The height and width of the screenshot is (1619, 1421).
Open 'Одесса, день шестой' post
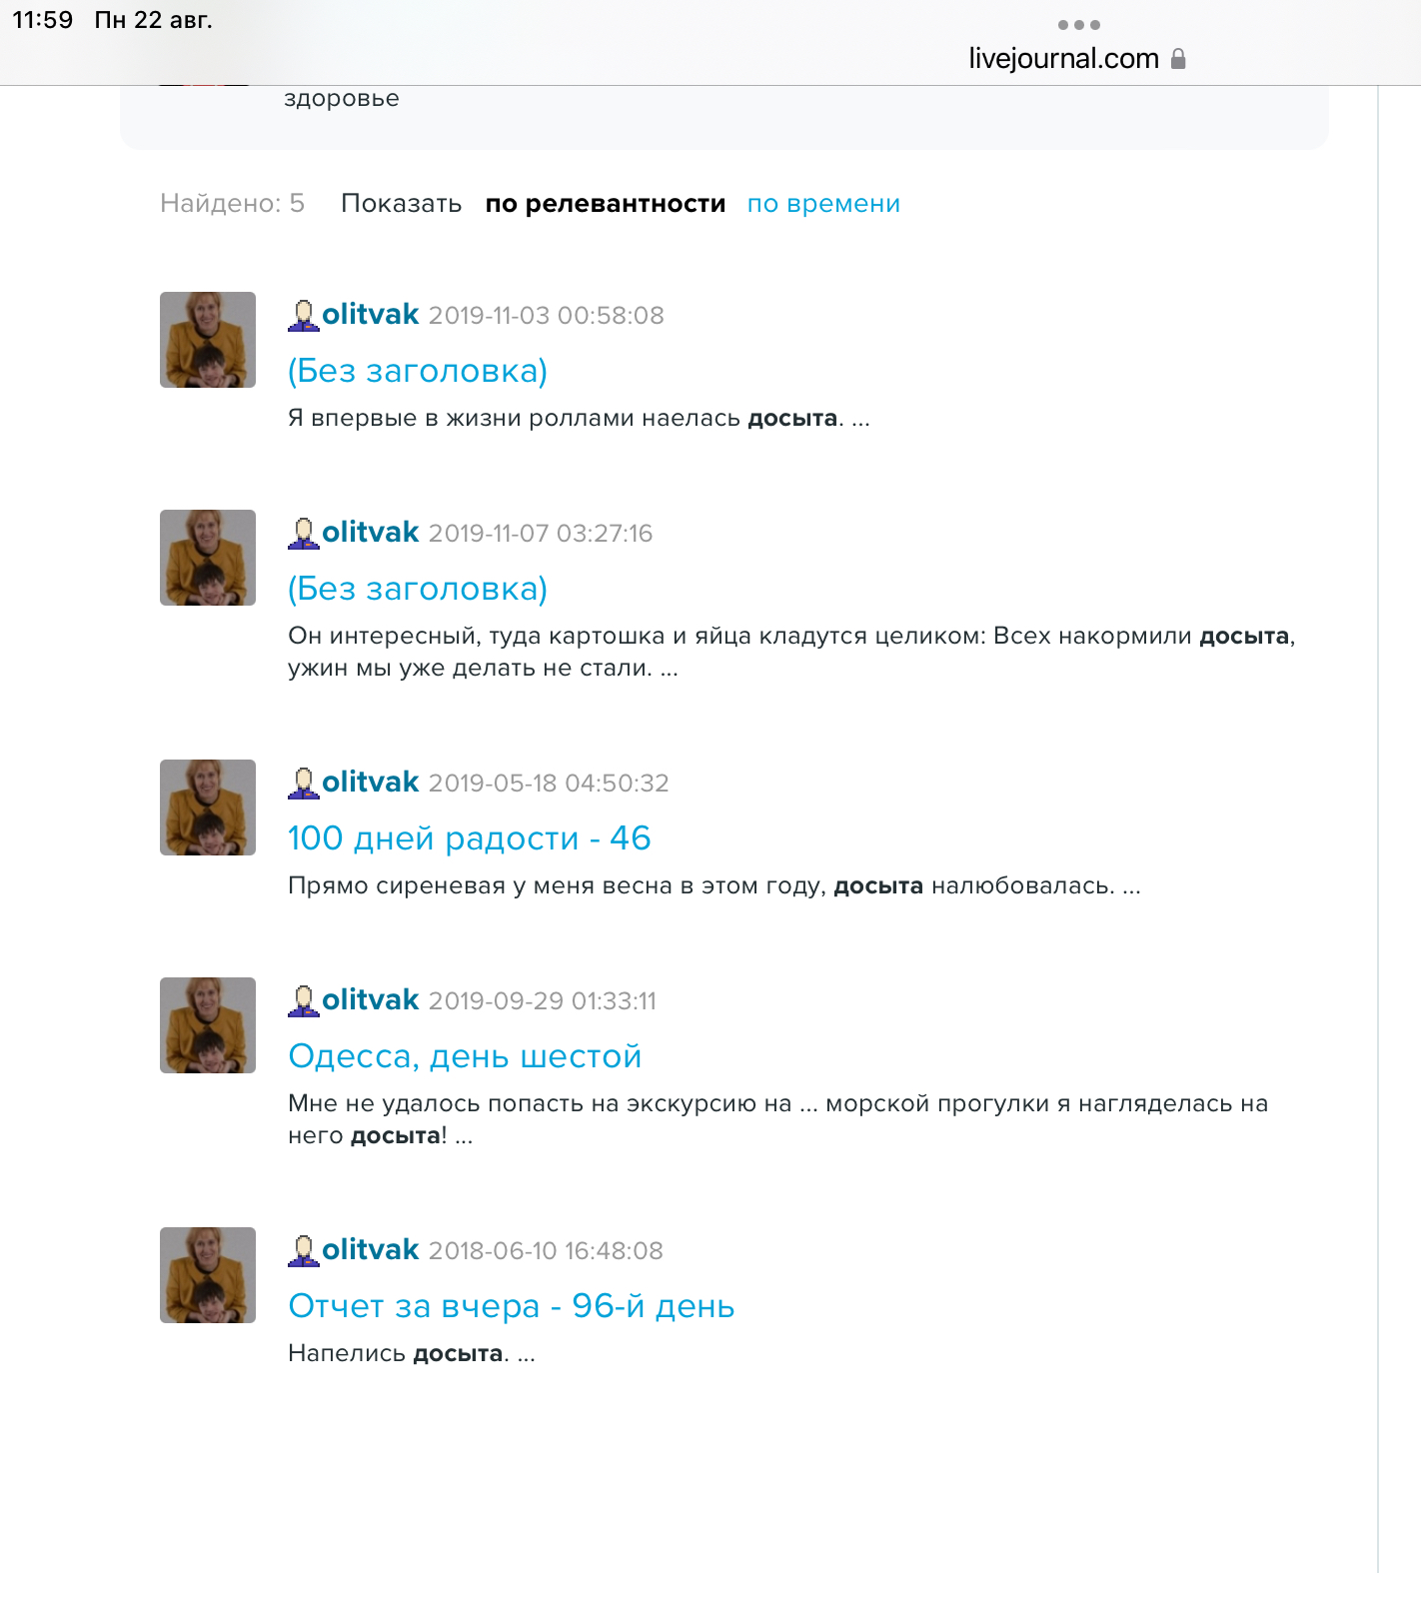click(465, 1056)
